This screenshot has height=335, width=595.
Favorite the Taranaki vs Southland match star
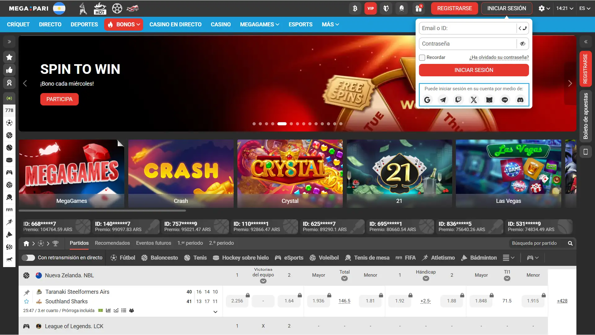coord(27,301)
